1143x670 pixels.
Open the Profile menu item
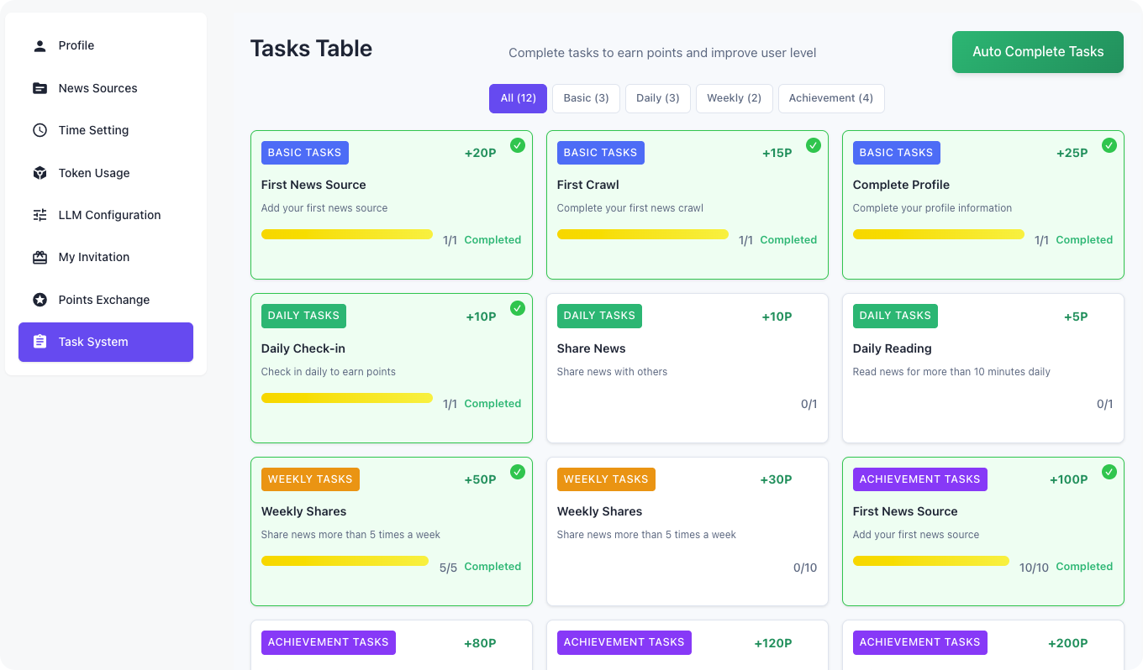pyautogui.click(x=106, y=45)
